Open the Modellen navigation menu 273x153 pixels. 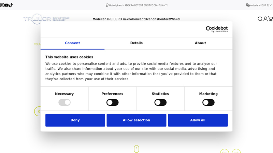pos(99,19)
